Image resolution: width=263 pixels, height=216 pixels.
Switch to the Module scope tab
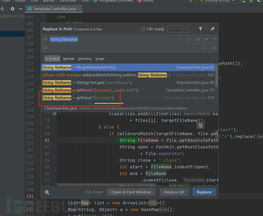pos(69,59)
